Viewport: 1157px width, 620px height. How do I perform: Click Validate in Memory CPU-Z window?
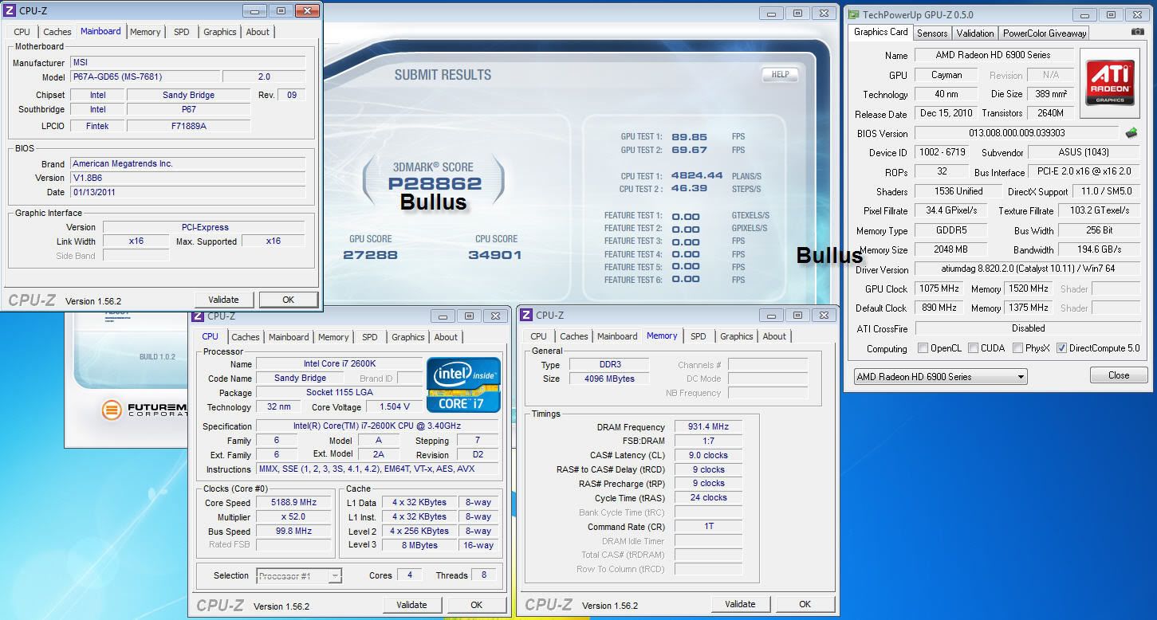click(740, 604)
